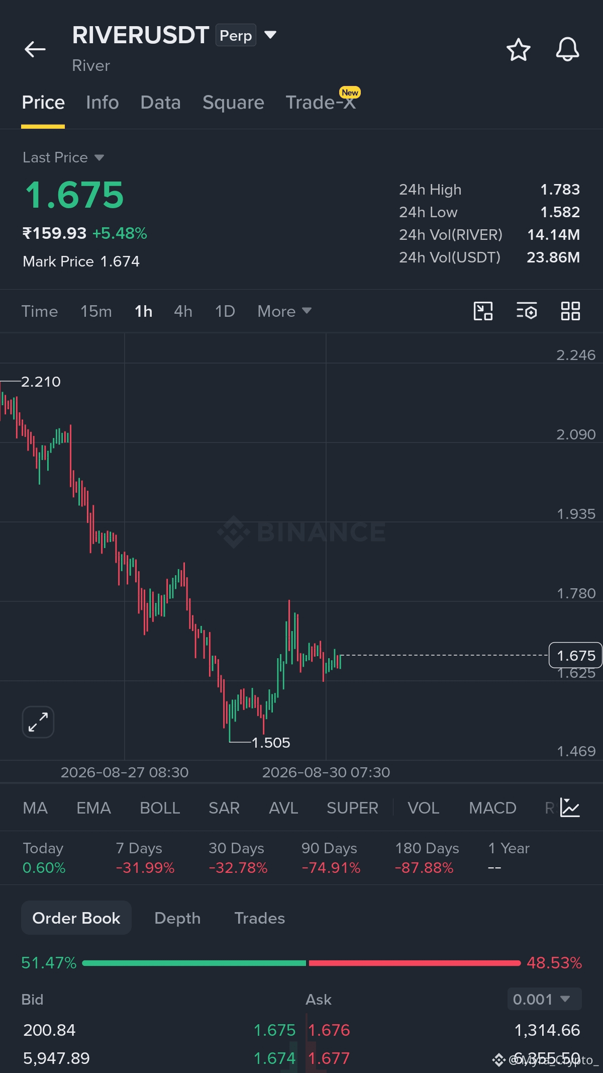603x1073 pixels.
Task: Tap the 24h High value 1.783
Action: click(x=560, y=190)
